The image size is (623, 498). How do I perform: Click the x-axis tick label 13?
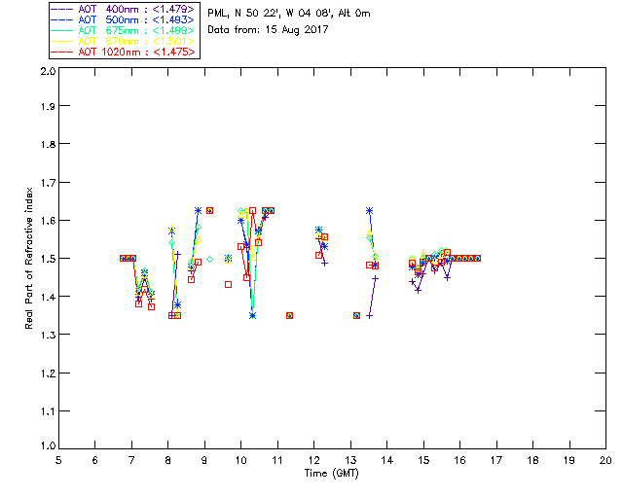(x=350, y=460)
